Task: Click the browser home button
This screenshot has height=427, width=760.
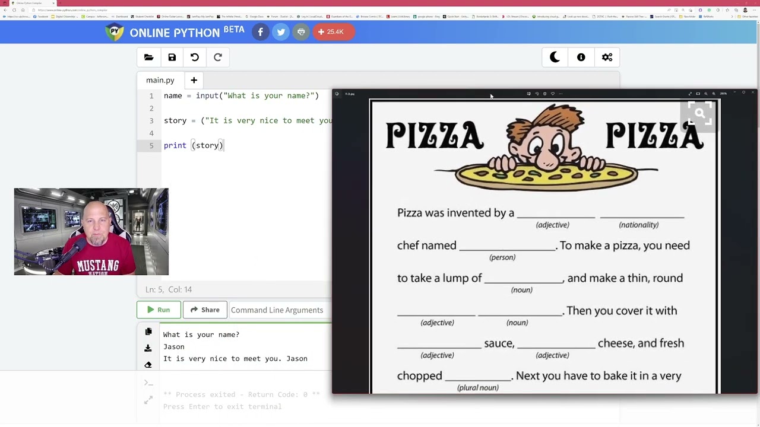Action: pos(23,10)
